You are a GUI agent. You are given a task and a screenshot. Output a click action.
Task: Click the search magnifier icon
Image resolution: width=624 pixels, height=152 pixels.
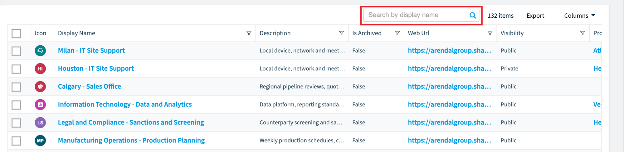(x=473, y=15)
